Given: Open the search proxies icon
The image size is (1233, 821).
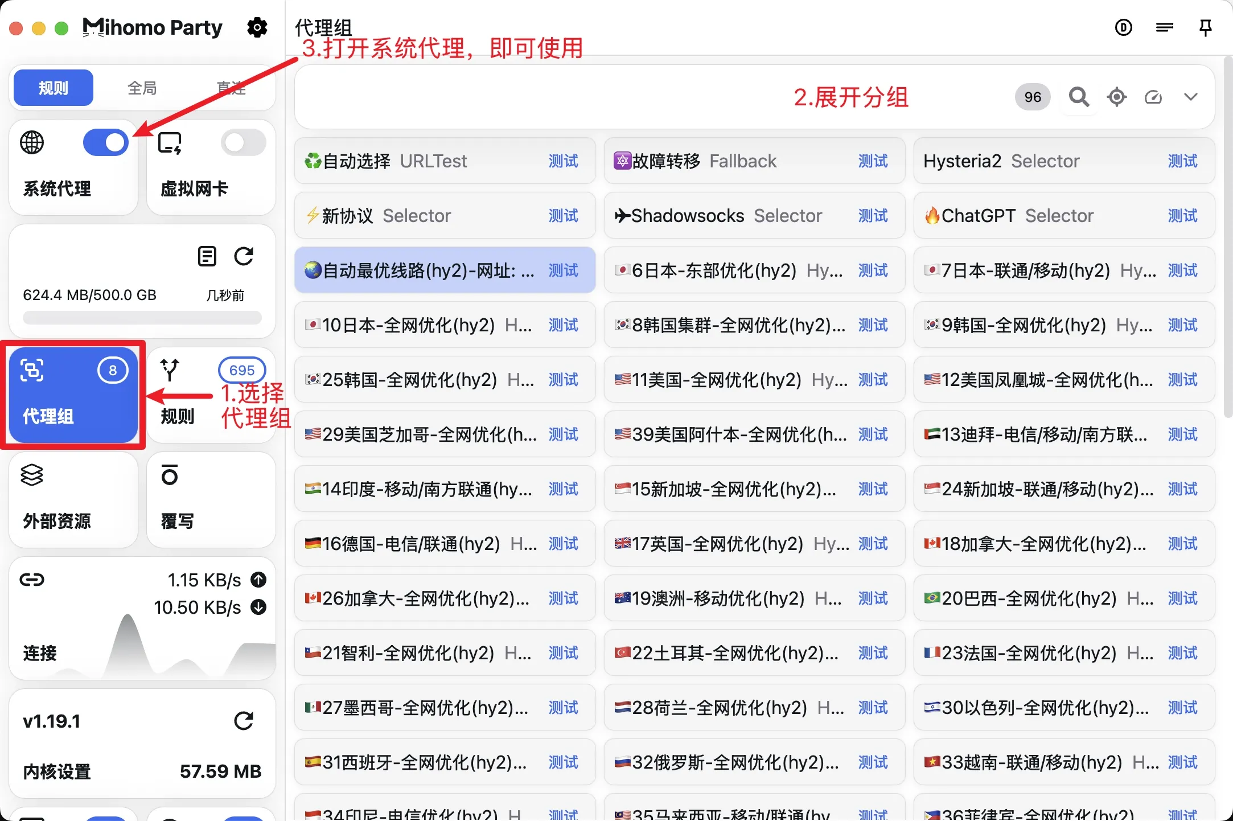Looking at the screenshot, I should [1079, 97].
